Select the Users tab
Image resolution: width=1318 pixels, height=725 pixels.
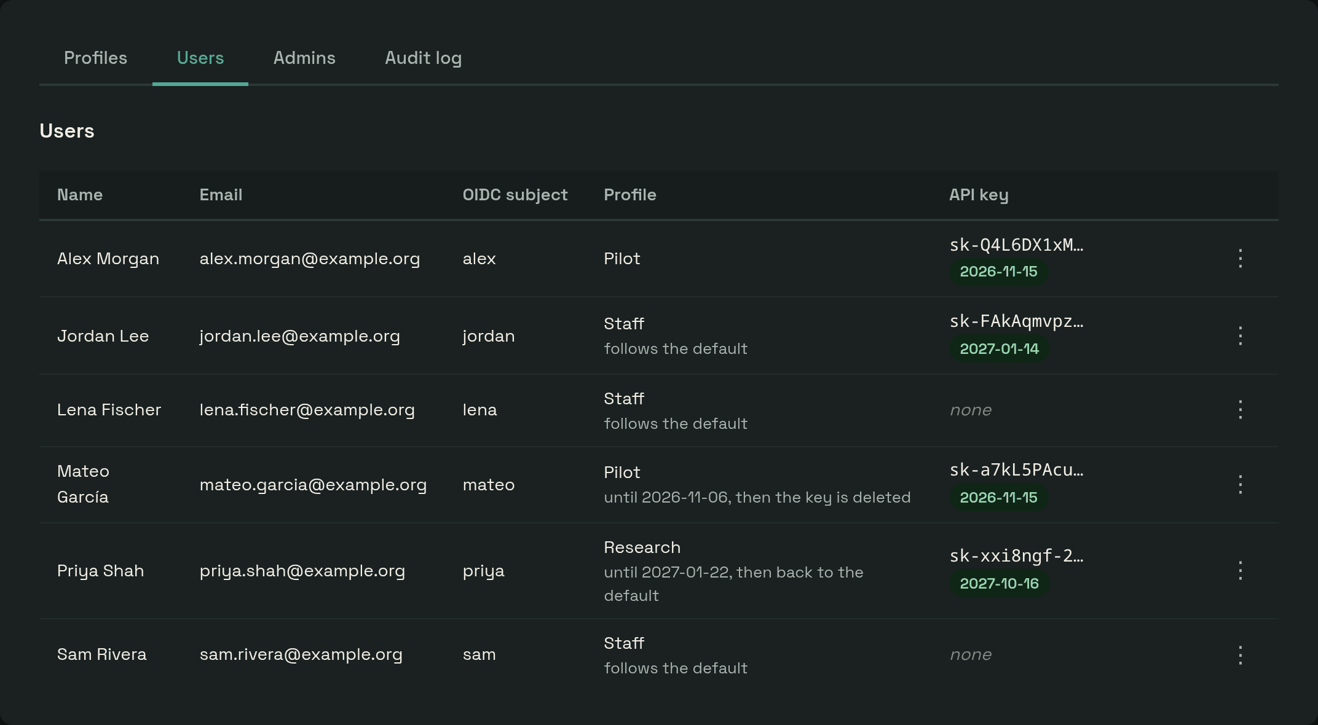200,58
